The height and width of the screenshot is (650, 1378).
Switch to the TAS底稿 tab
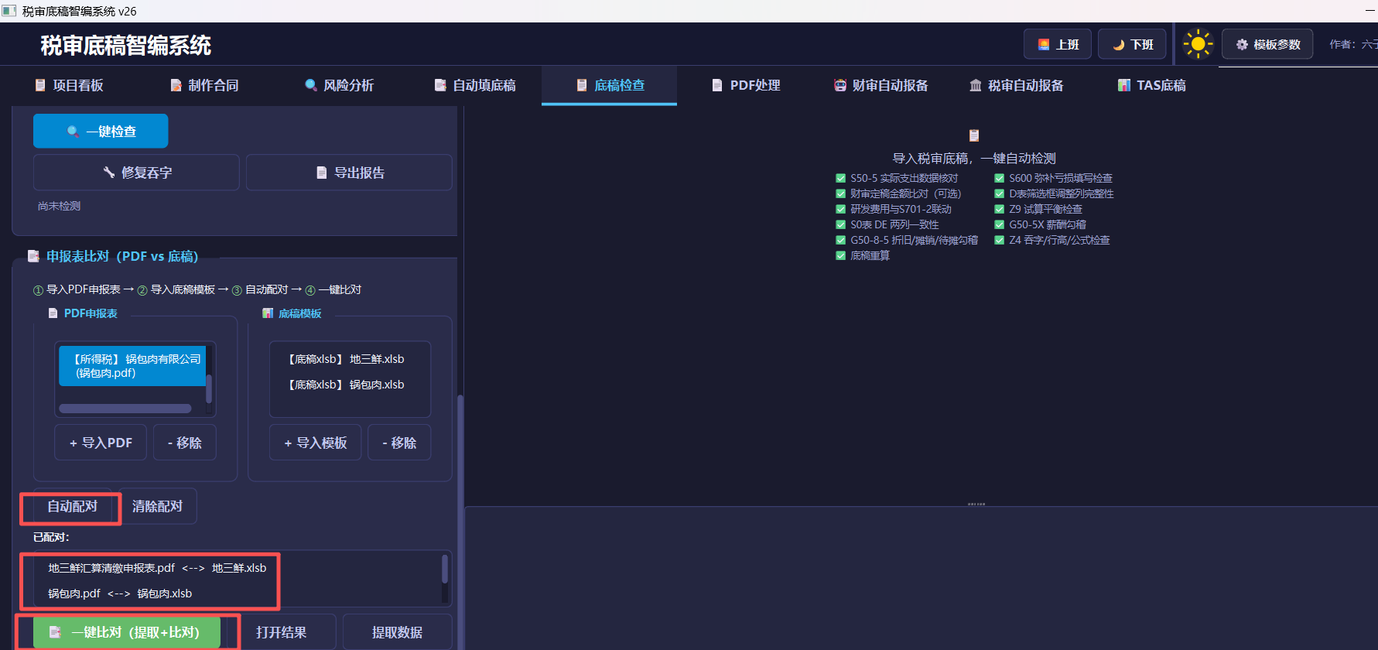coord(1152,85)
